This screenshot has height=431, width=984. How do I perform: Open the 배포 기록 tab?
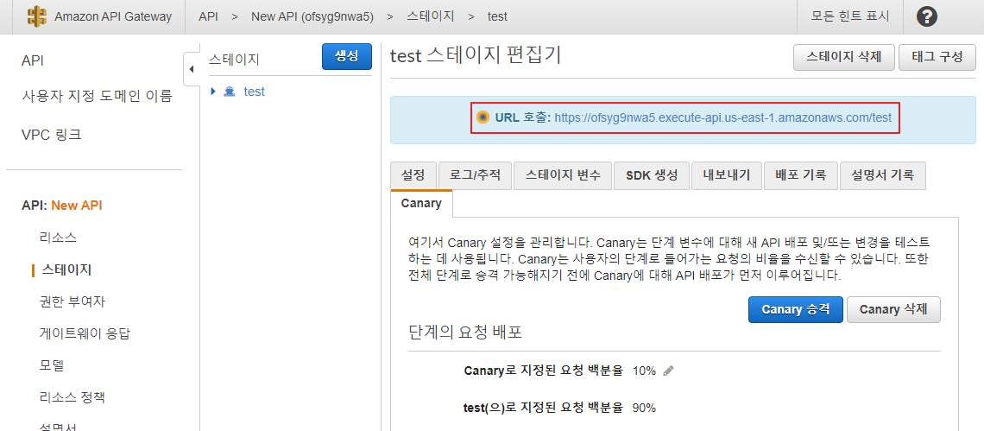801,175
